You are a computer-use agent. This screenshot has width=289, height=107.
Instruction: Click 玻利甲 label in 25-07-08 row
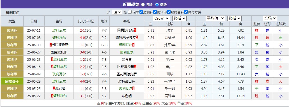[x=12, y=38]
